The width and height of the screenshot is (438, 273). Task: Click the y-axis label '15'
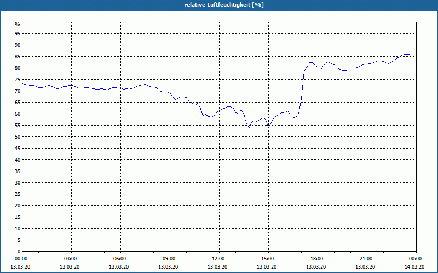coord(18,217)
